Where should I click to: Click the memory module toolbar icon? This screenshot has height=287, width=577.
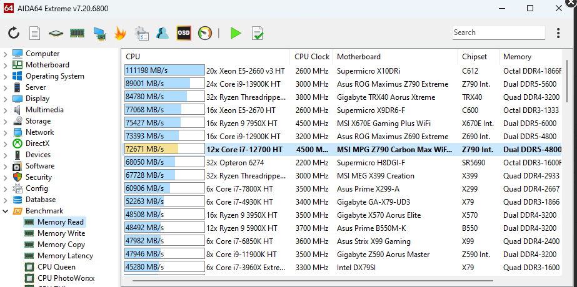(78, 34)
